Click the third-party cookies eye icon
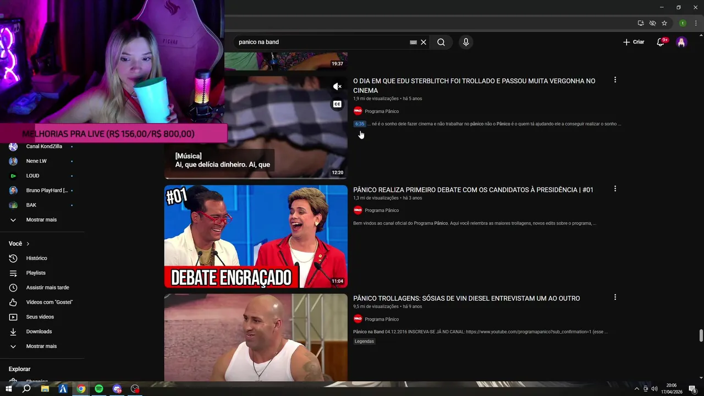The width and height of the screenshot is (704, 396). [x=652, y=23]
